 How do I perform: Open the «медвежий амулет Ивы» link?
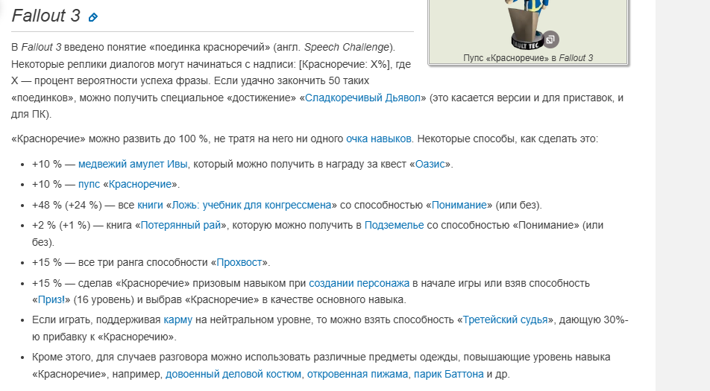pyautogui.click(x=133, y=164)
